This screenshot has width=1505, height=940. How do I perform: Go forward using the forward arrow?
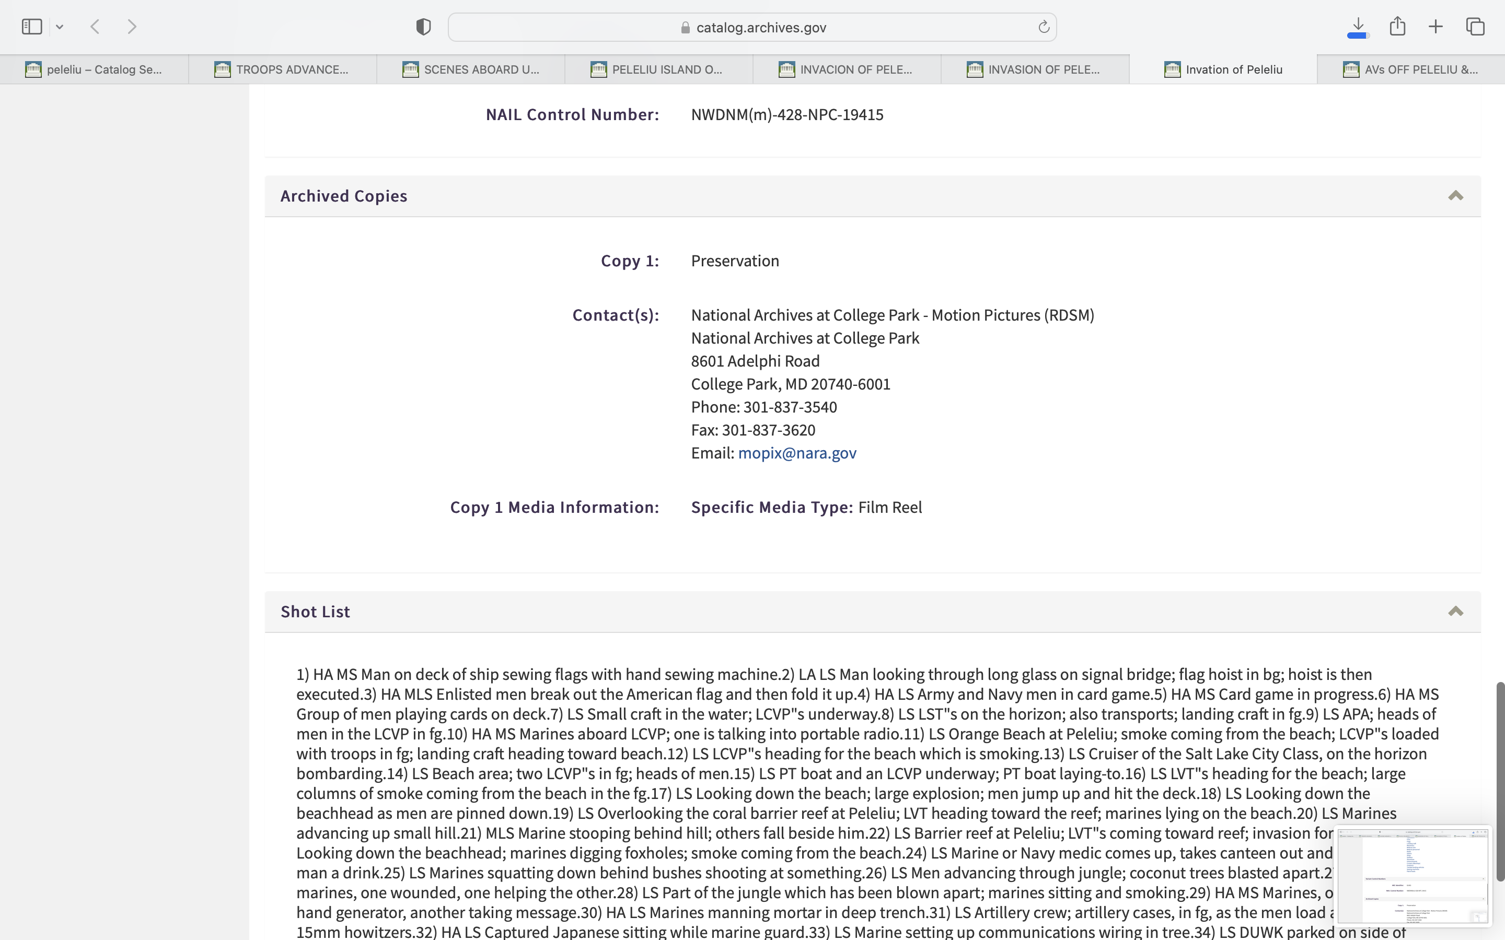[x=132, y=27]
